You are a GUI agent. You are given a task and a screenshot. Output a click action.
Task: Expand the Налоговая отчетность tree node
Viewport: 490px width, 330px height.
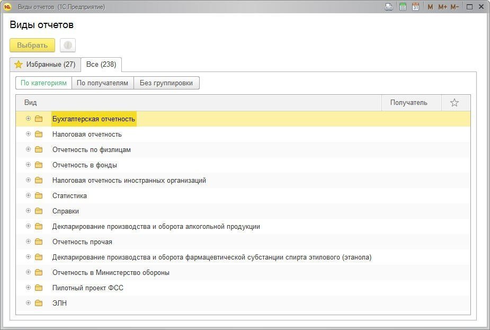click(x=29, y=134)
